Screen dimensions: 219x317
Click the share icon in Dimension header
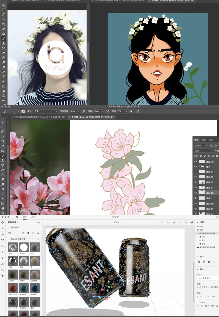click(217, 217)
